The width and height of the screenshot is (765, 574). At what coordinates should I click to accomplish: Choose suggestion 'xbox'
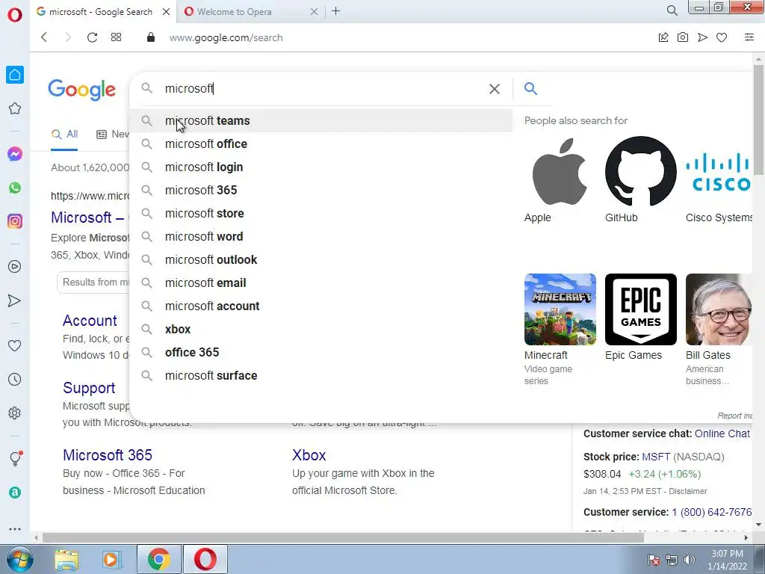321,329
